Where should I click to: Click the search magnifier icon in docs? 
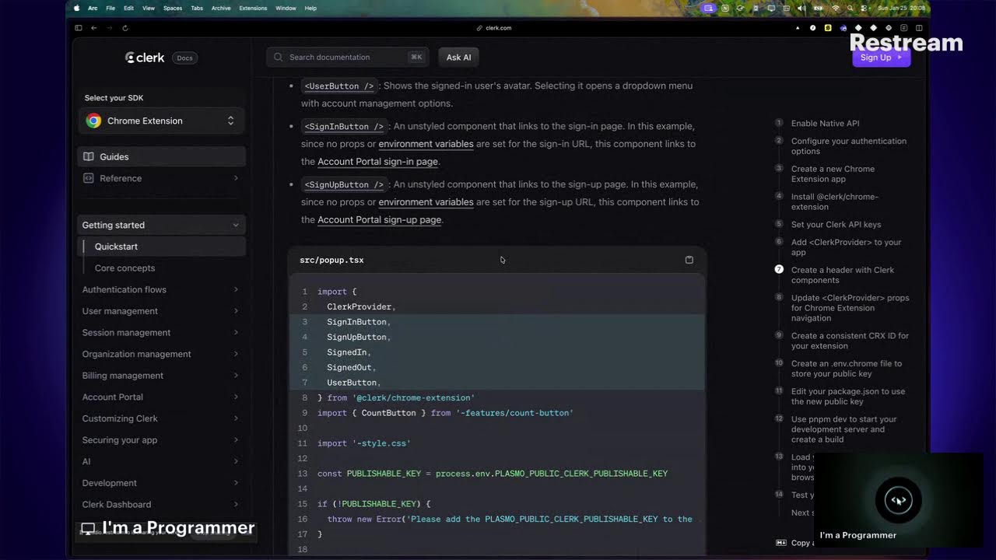pyautogui.click(x=279, y=57)
